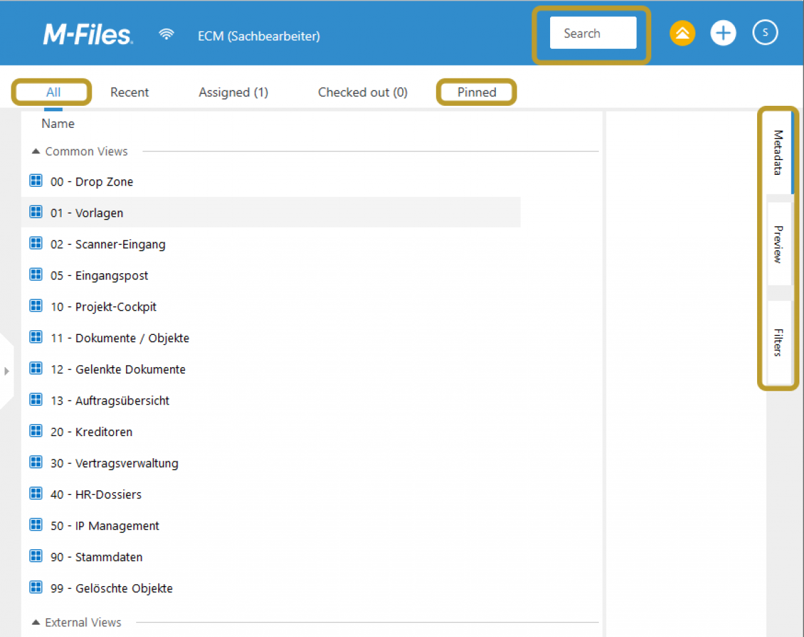Show the Checked out (0) tab

click(362, 92)
